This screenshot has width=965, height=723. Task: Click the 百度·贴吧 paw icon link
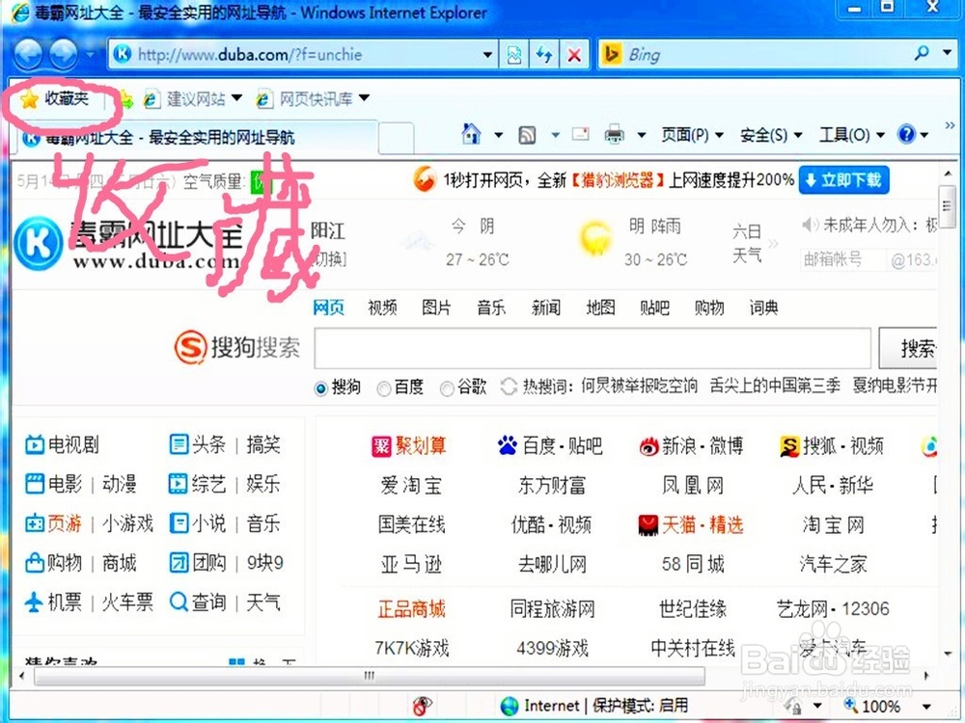(x=550, y=445)
